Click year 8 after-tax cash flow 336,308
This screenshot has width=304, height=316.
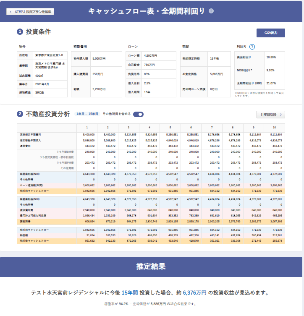coord(236,241)
